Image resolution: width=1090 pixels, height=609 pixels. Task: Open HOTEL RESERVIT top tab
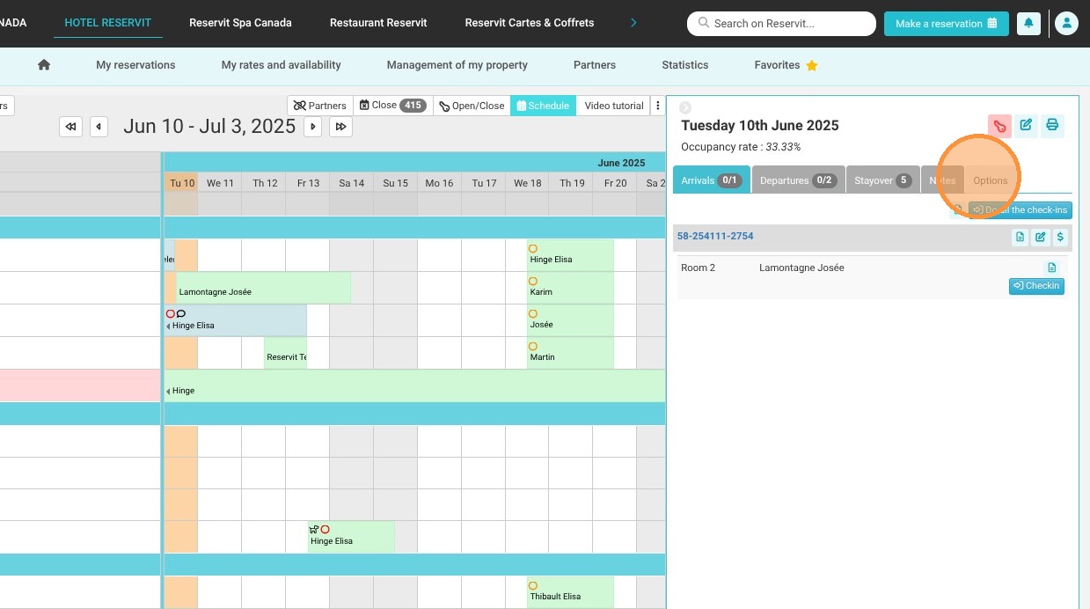coord(108,22)
